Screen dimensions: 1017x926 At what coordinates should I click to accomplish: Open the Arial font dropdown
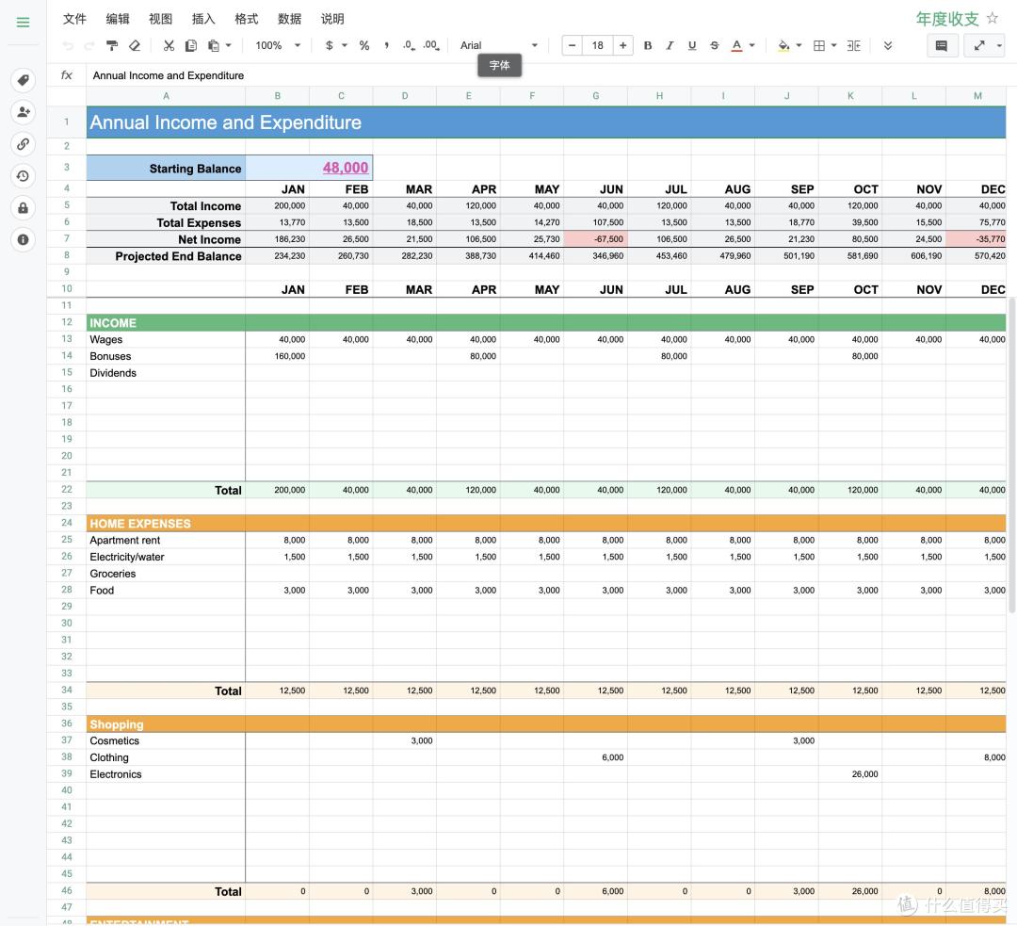coord(498,45)
